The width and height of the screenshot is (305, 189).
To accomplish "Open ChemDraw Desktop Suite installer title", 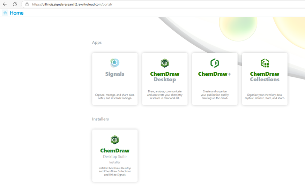I will [115, 151].
